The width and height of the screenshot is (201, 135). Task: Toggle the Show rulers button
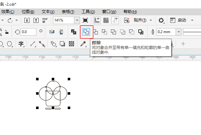point(97,20)
